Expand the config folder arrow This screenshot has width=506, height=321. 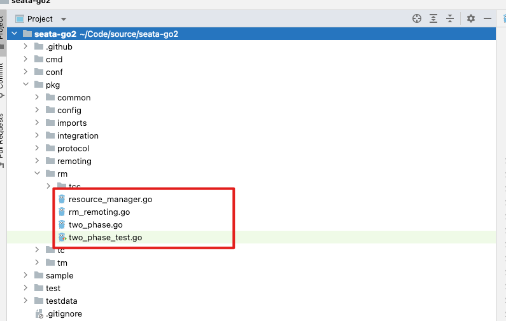coord(37,110)
